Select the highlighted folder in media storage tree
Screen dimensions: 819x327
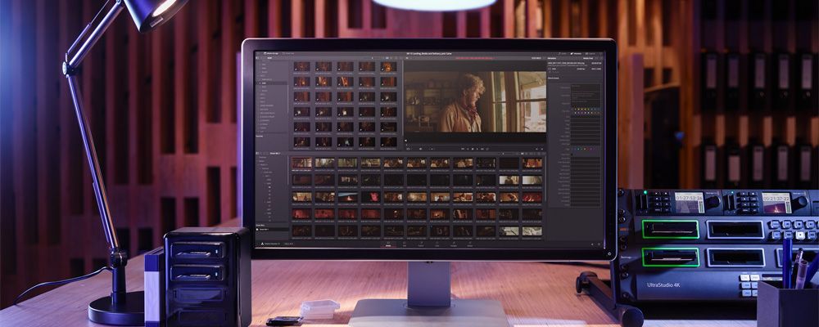tap(272, 83)
